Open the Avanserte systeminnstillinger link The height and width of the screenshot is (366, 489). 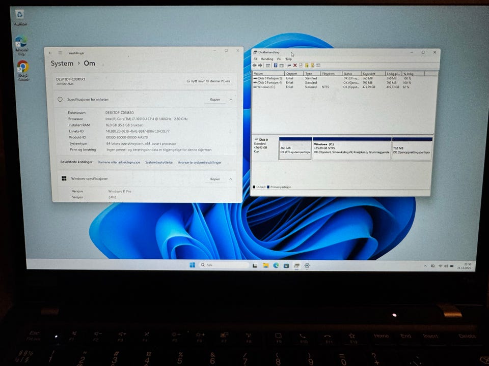pos(200,162)
